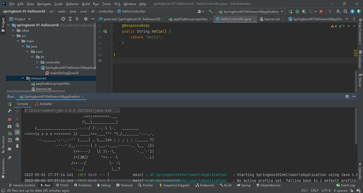Open the Run panel layout icon
The height and width of the screenshot is (193, 363).
click(x=10, y=149)
